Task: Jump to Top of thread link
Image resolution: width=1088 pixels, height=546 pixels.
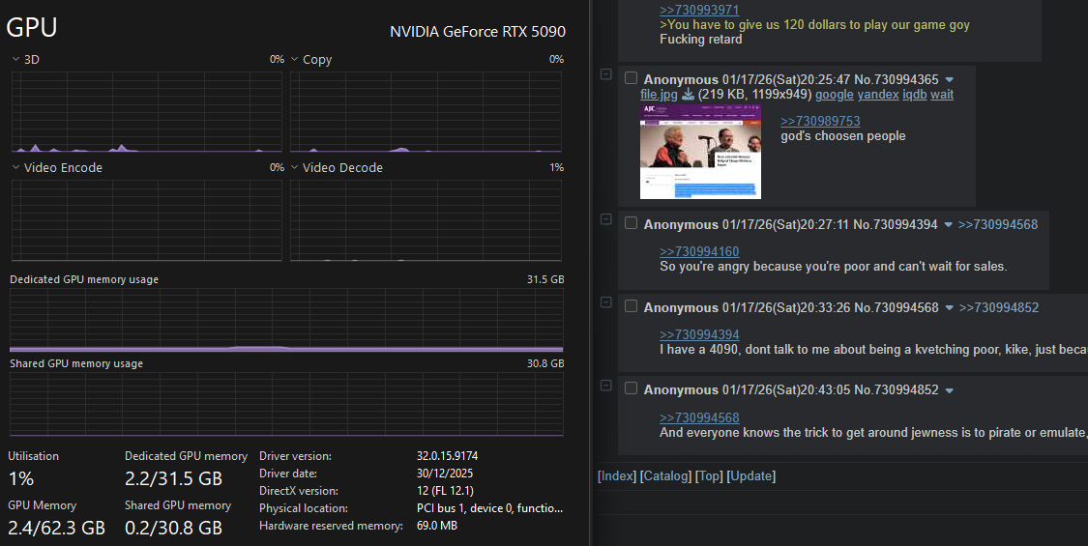Action: click(x=709, y=475)
